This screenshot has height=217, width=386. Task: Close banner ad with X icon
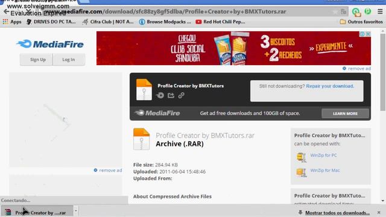click(x=368, y=34)
